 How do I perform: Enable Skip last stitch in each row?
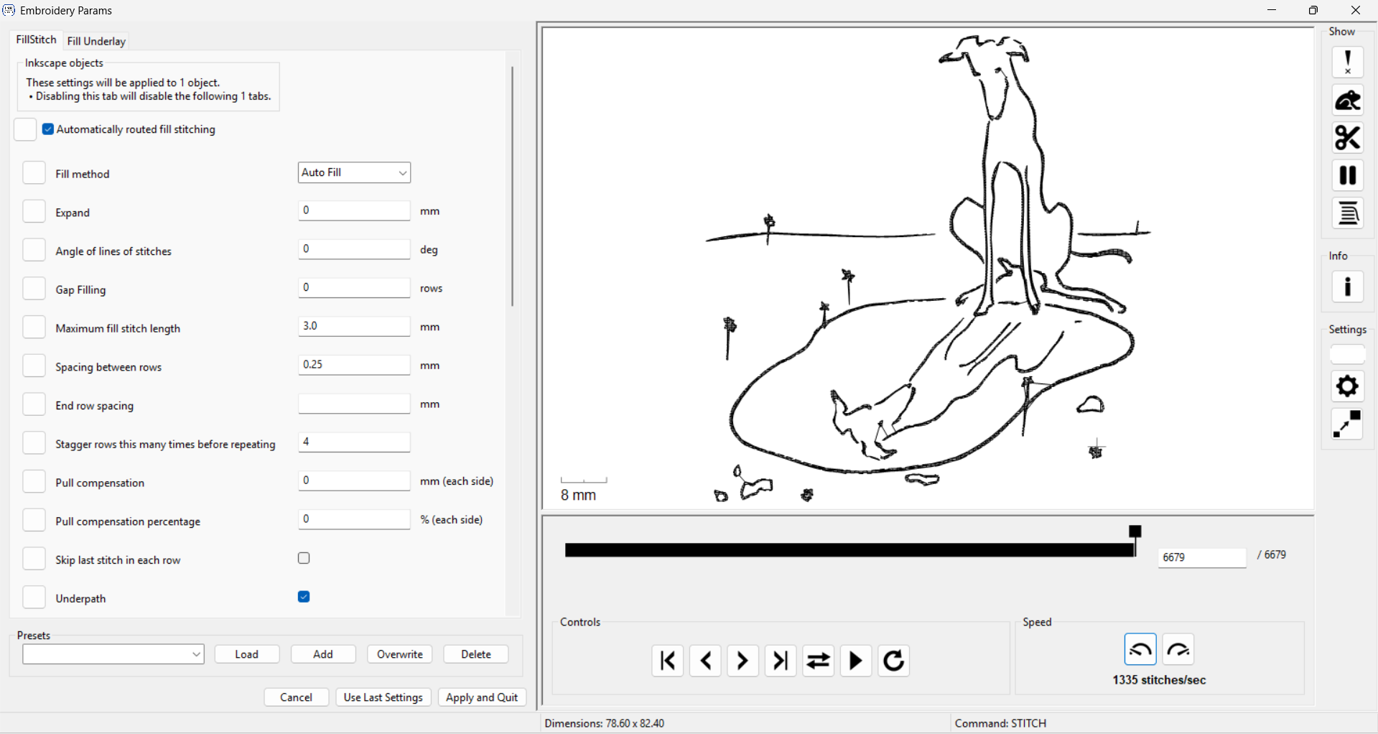(x=304, y=559)
